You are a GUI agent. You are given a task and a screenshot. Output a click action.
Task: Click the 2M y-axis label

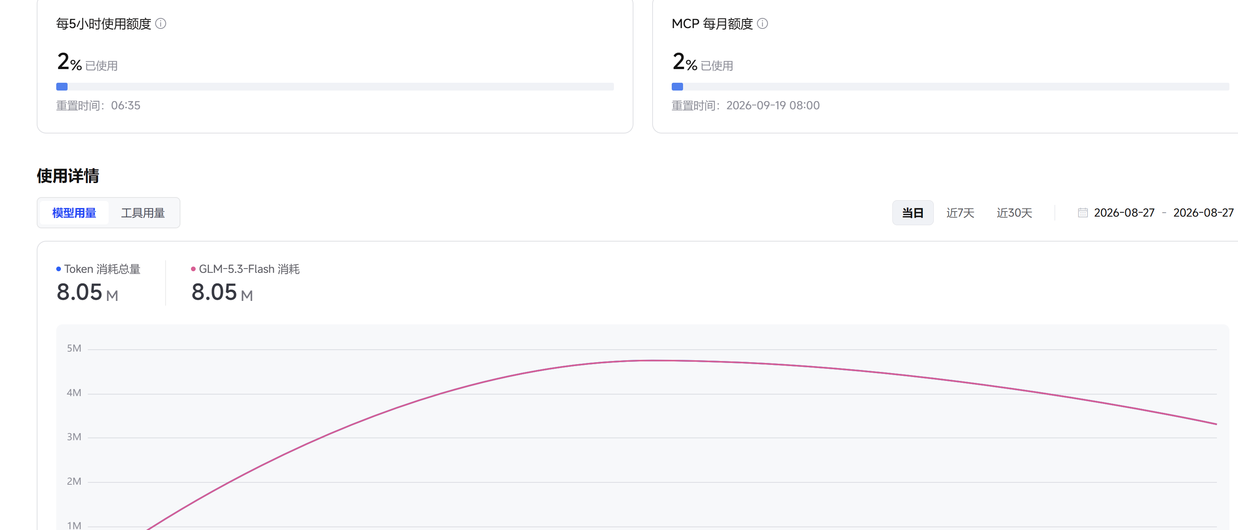click(x=74, y=482)
